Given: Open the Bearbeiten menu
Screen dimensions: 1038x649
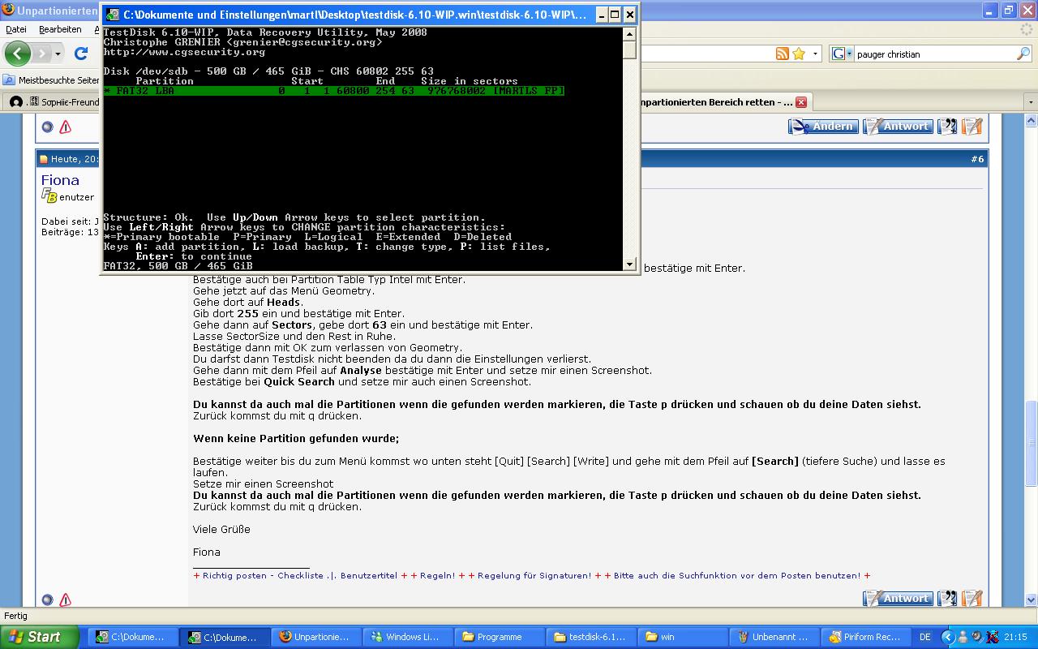Looking at the screenshot, I should point(60,29).
